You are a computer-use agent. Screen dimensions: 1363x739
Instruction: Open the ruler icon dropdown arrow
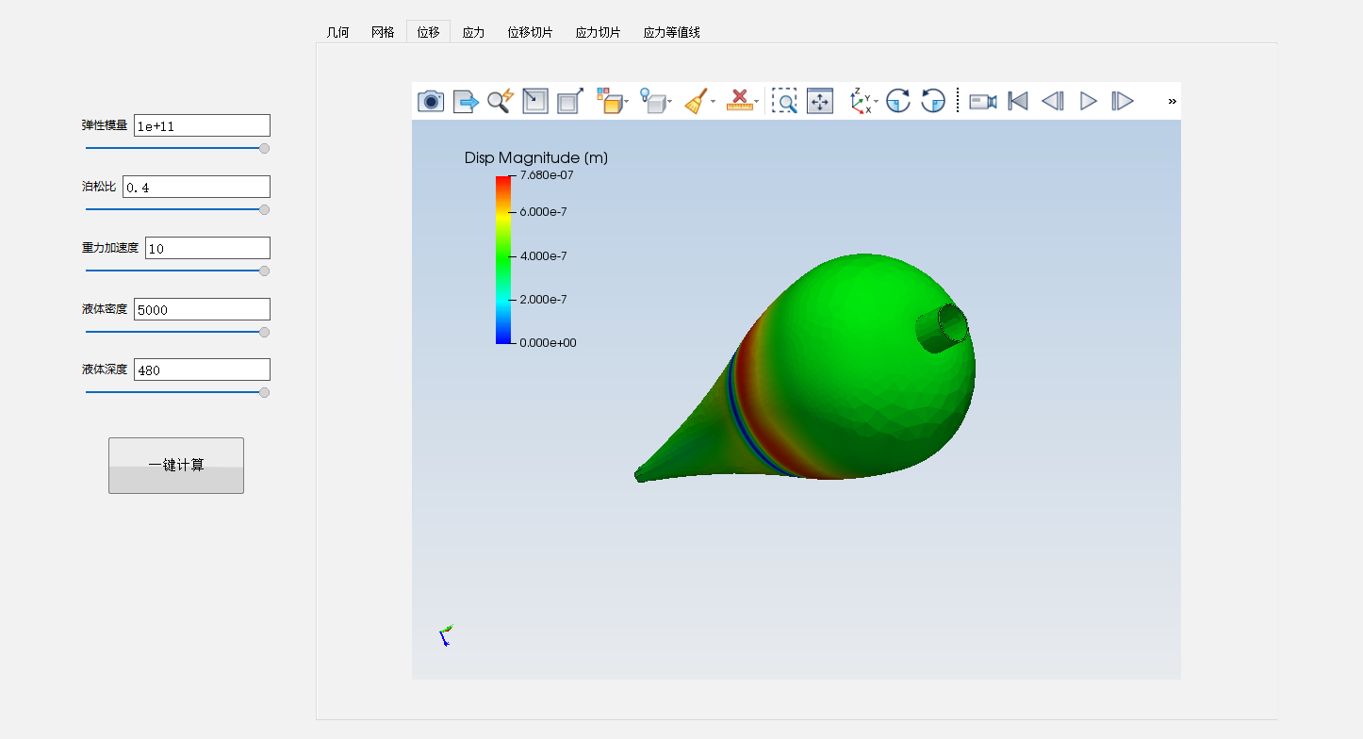click(x=756, y=102)
